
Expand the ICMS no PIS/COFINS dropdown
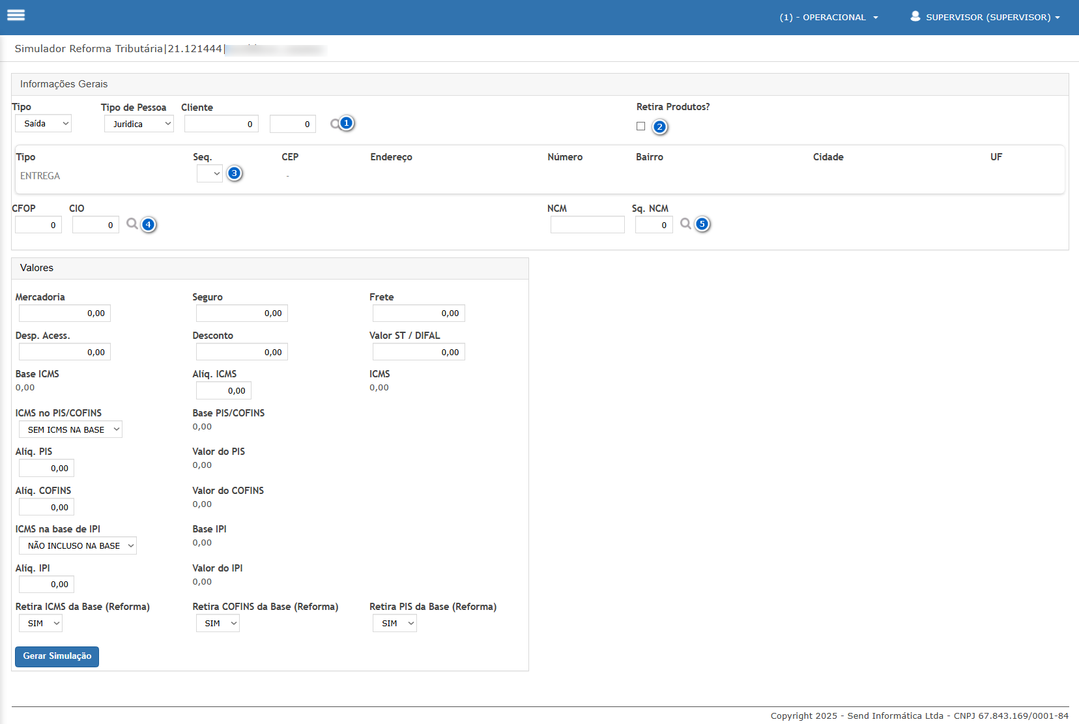pos(70,429)
